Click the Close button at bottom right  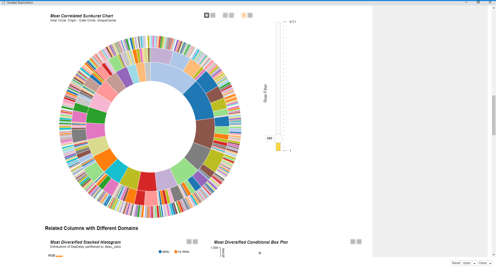[x=482, y=263]
